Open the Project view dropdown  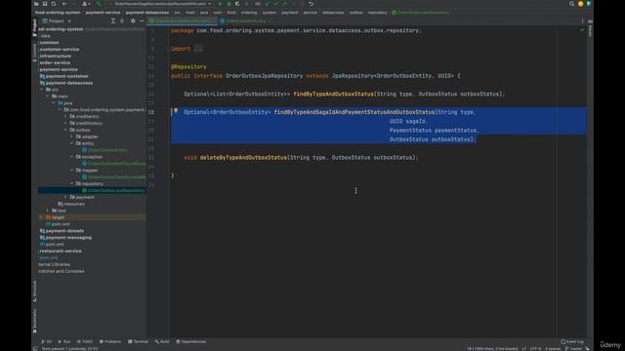pos(57,20)
